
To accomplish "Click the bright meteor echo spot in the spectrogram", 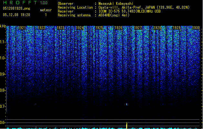I will click(x=127, y=104).
